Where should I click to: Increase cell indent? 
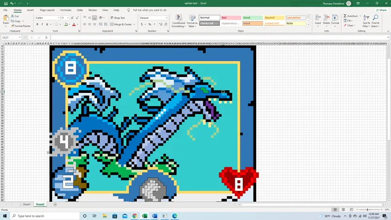tap(106, 24)
